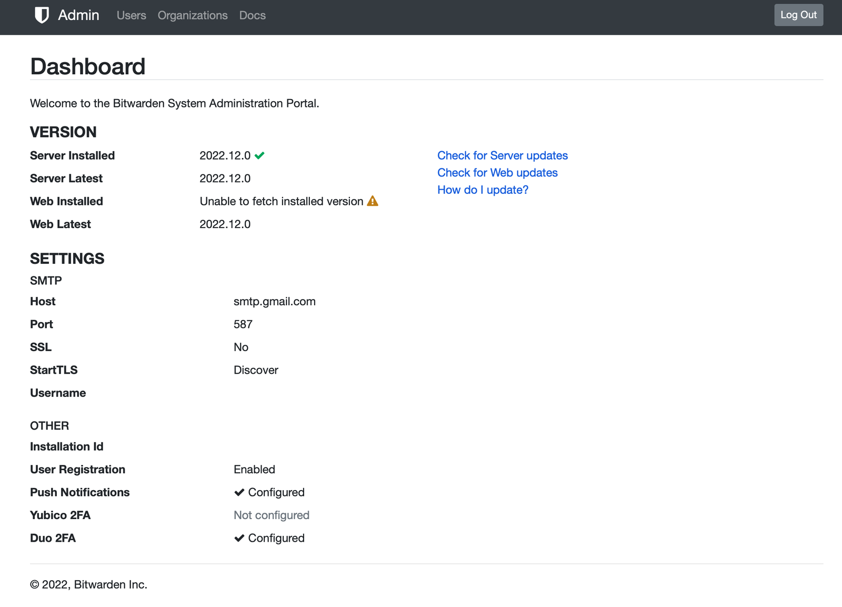Click Not configured next to Yubico 2FA
Viewport: 842px width, 607px height.
click(x=271, y=515)
